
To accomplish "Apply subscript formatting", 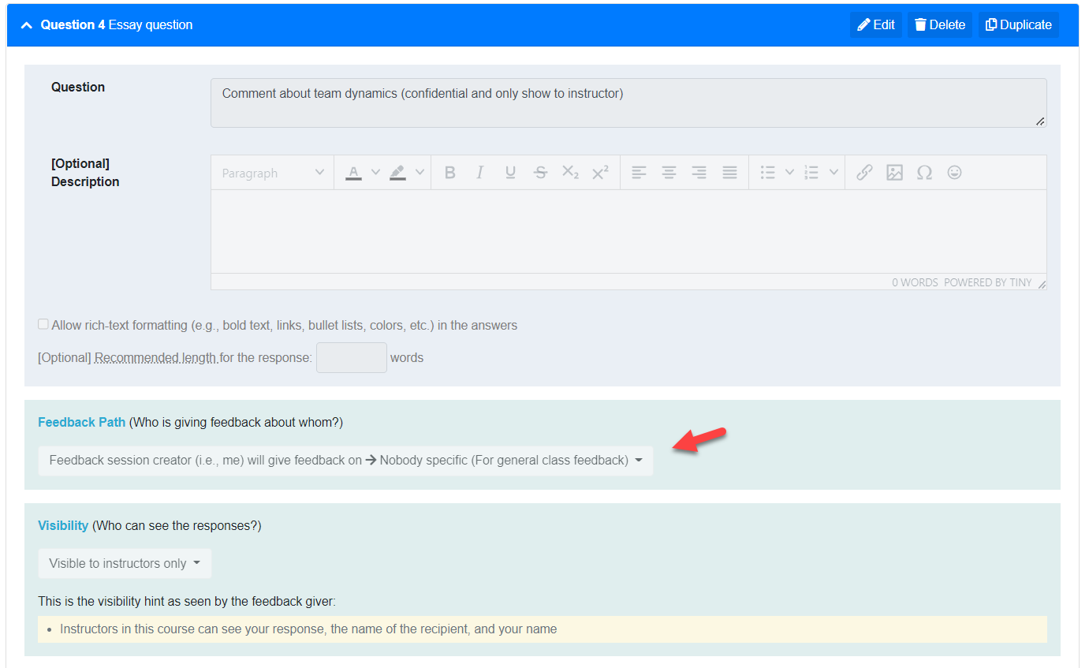I will pyautogui.click(x=570, y=173).
